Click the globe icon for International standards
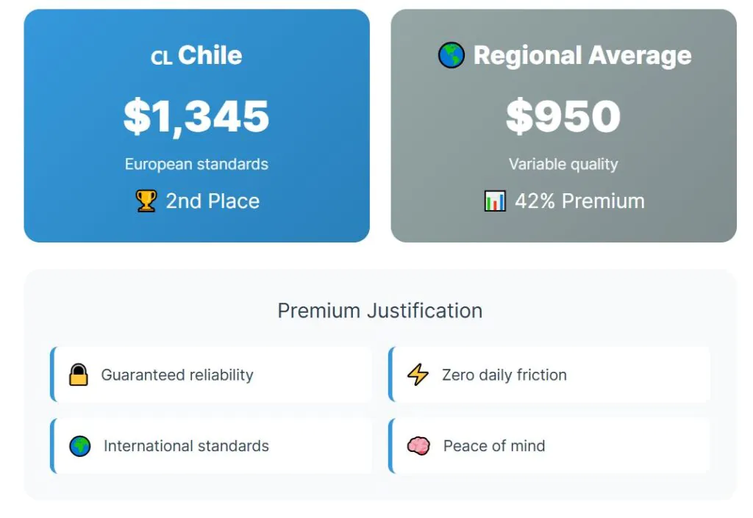 [80, 446]
